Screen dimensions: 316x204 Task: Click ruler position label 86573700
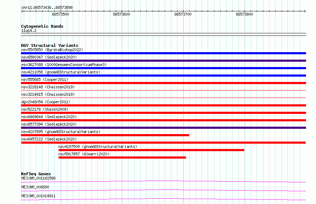tap(183, 14)
